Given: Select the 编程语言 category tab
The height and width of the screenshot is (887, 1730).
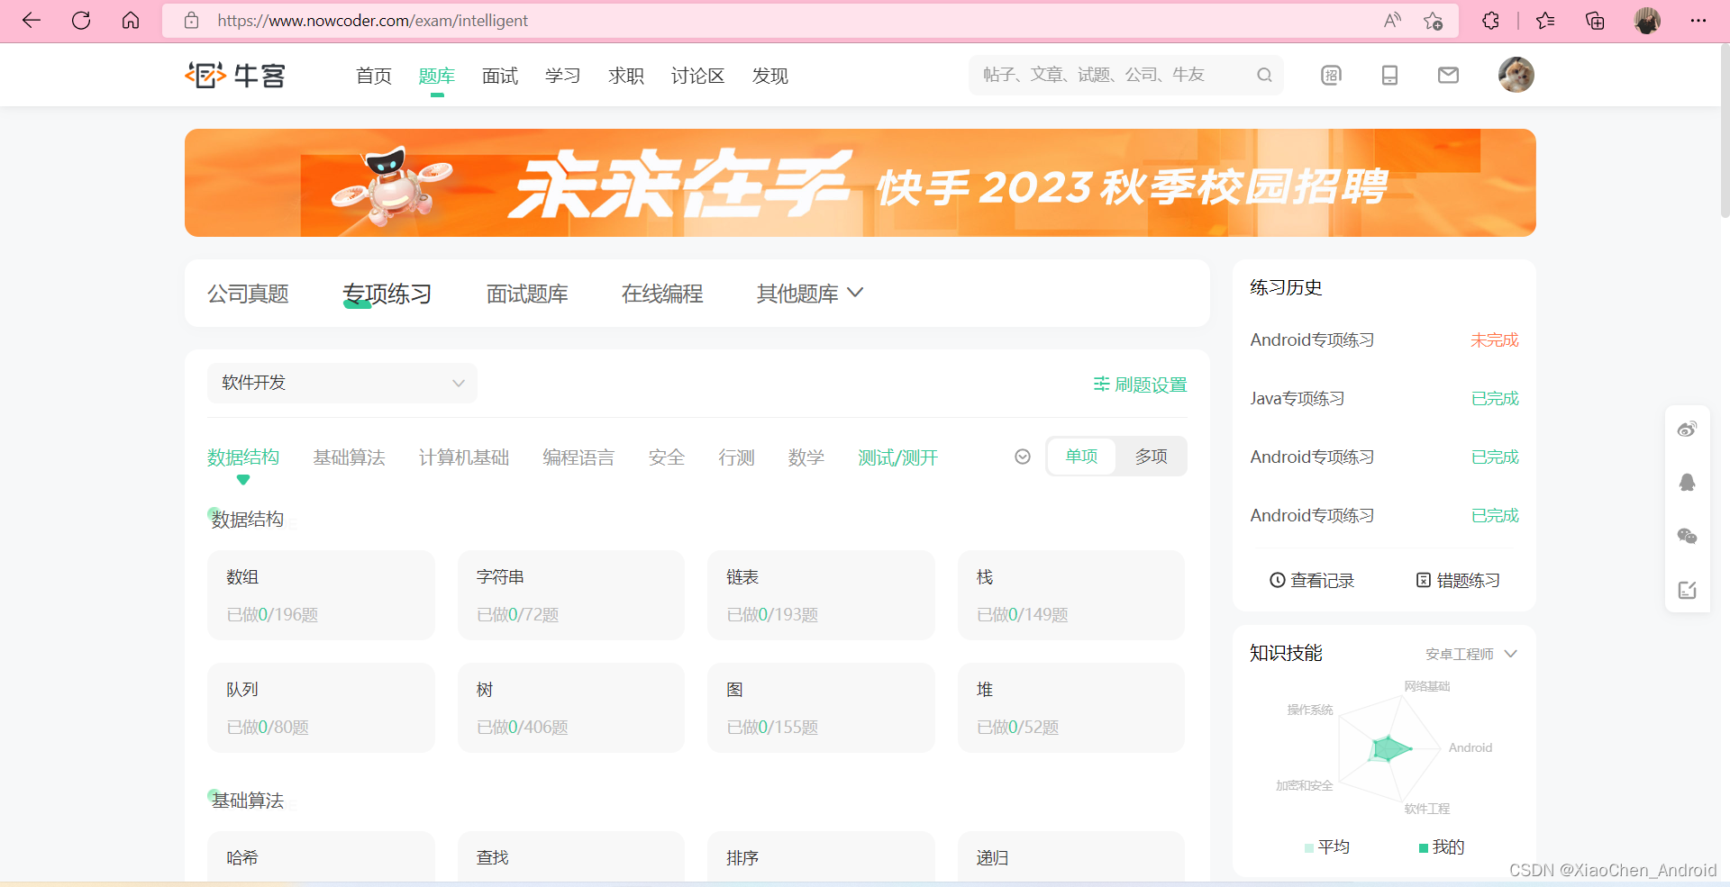Looking at the screenshot, I should (x=578, y=457).
